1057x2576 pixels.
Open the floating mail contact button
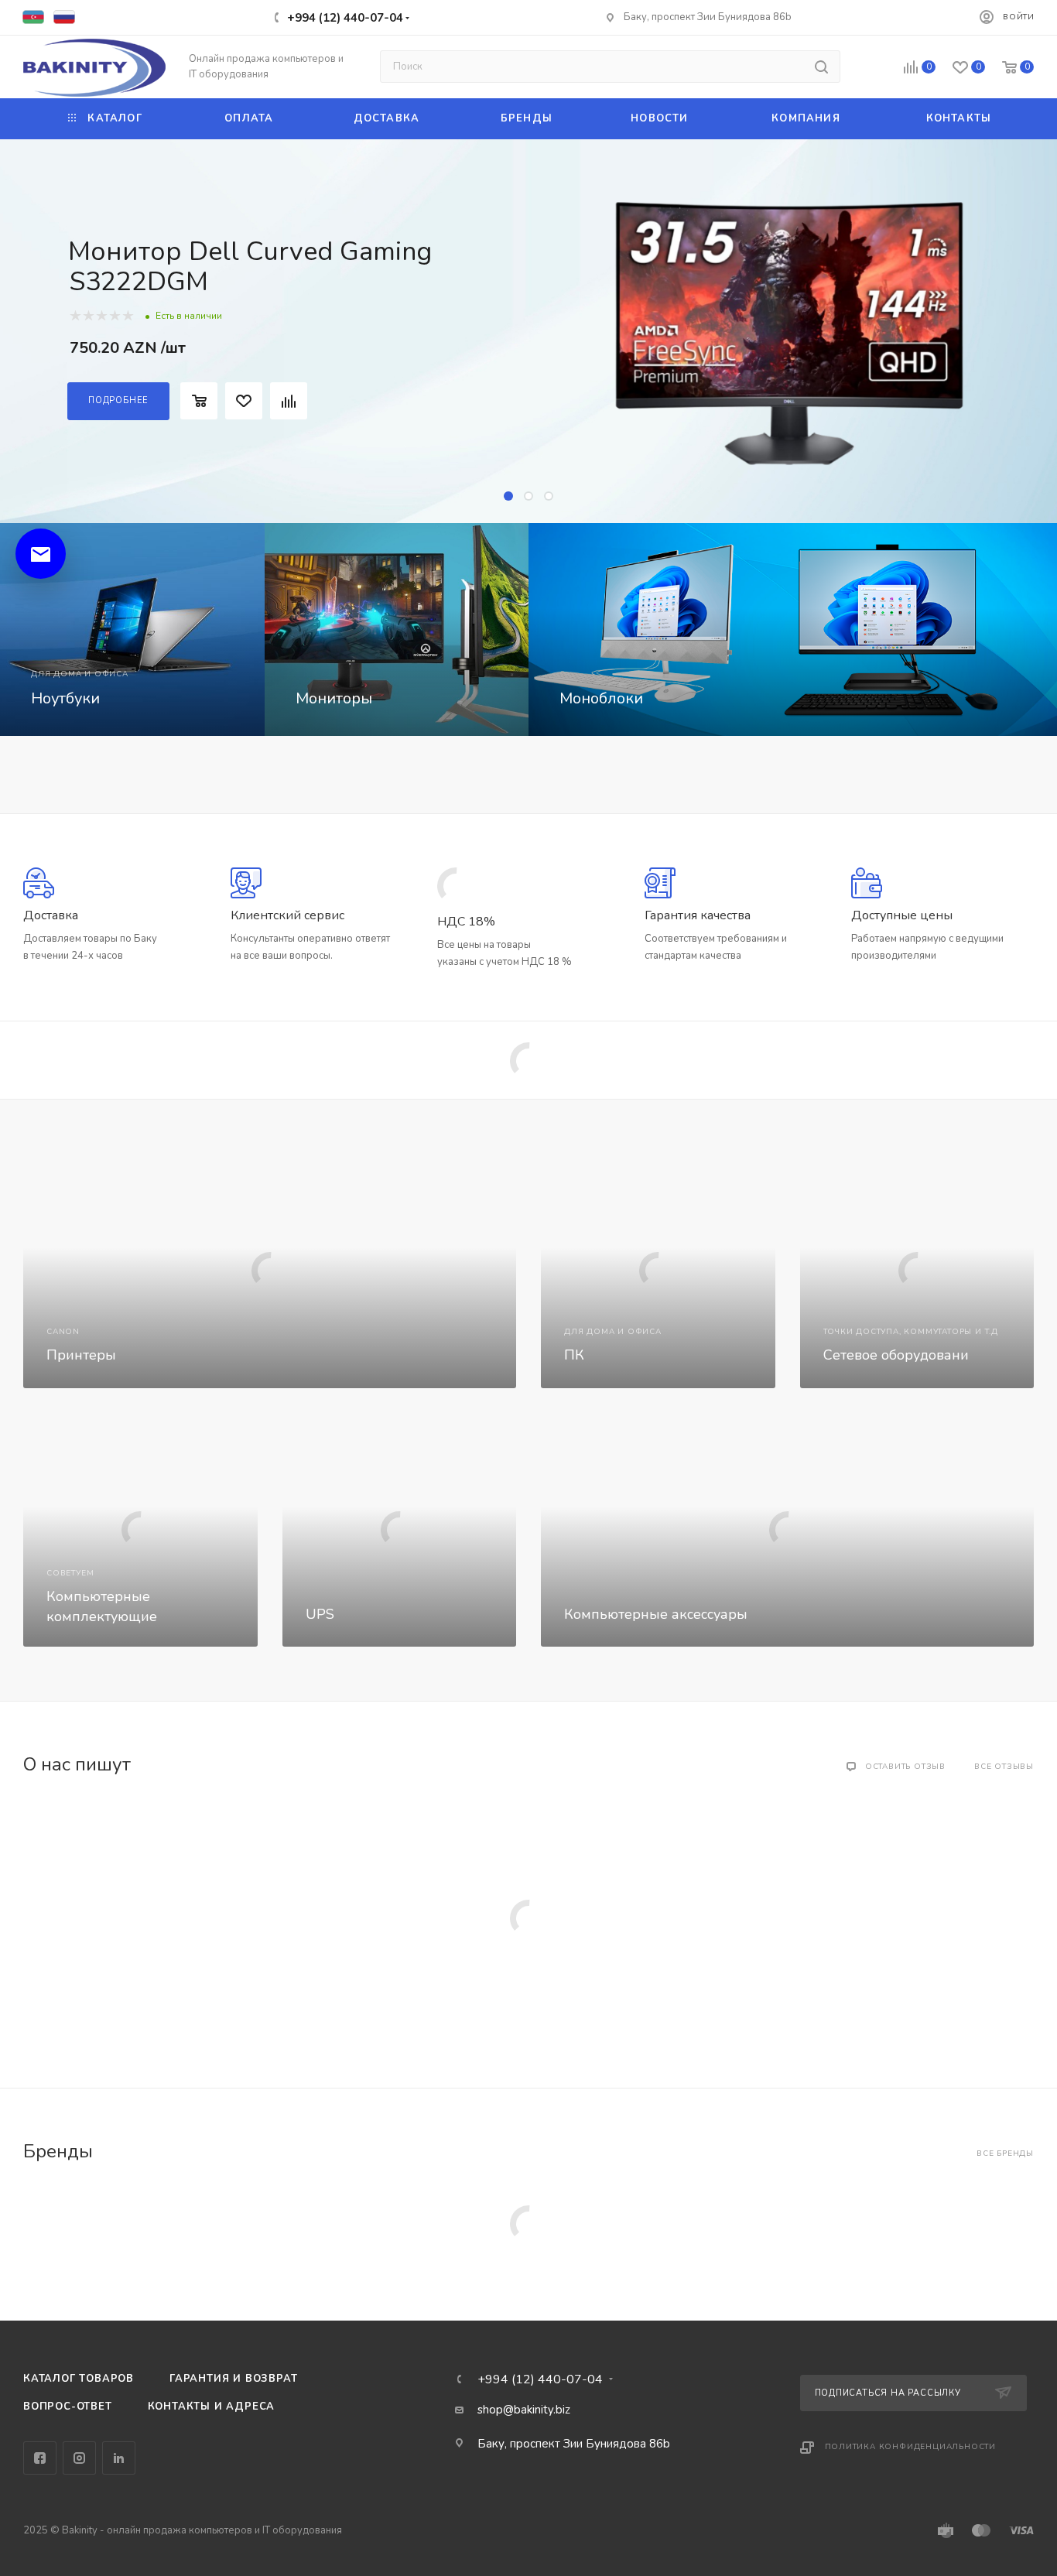tap(40, 554)
